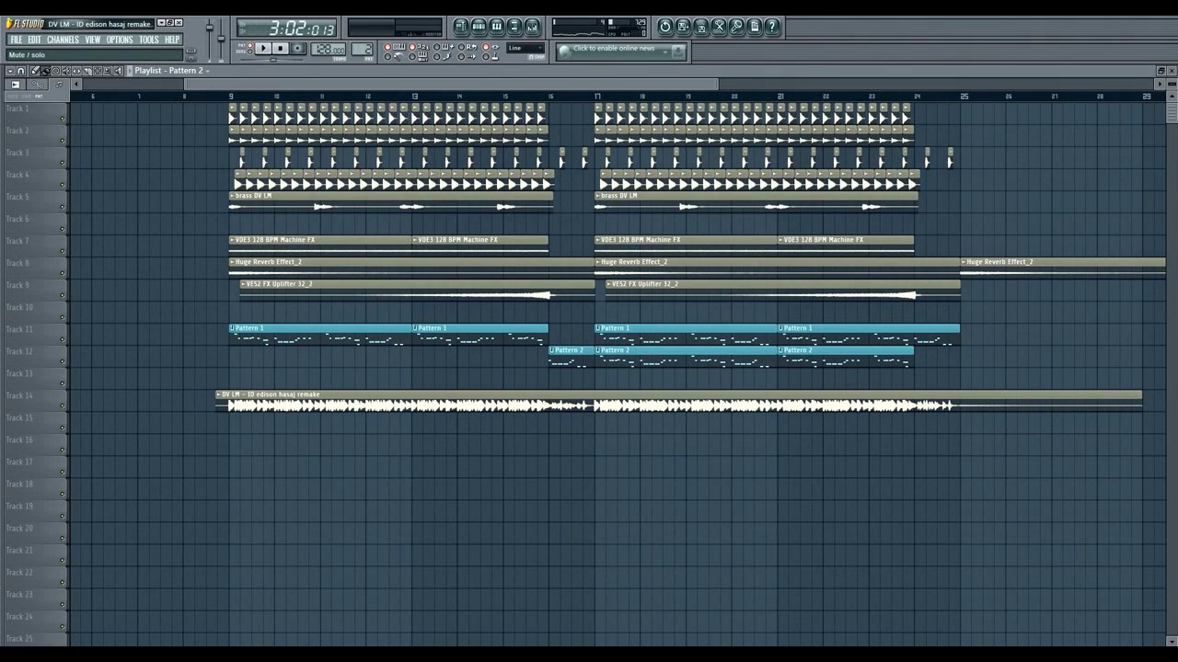Click the online news download icon
This screenshot has height=662, width=1178.
click(678, 51)
